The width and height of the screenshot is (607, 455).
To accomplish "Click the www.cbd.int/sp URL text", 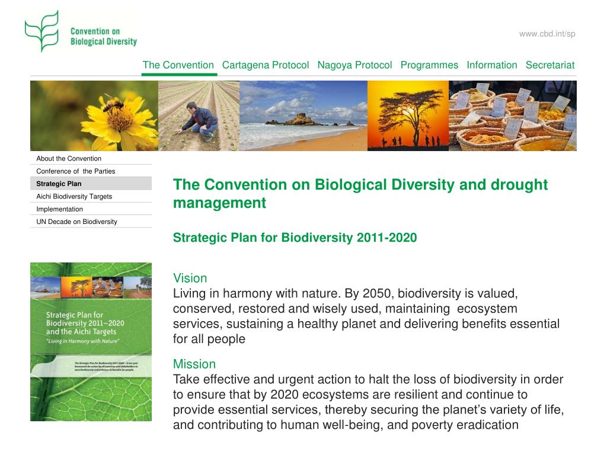I will coord(547,34).
